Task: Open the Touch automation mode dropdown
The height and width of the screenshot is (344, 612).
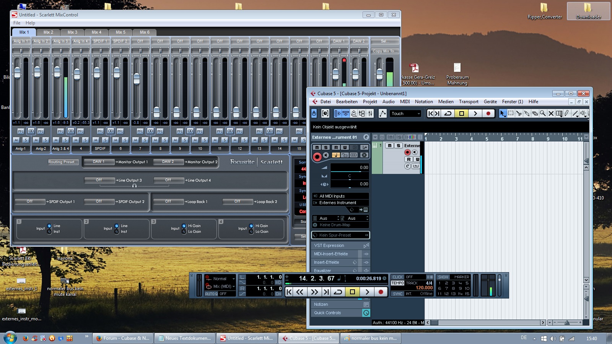Action: click(405, 114)
